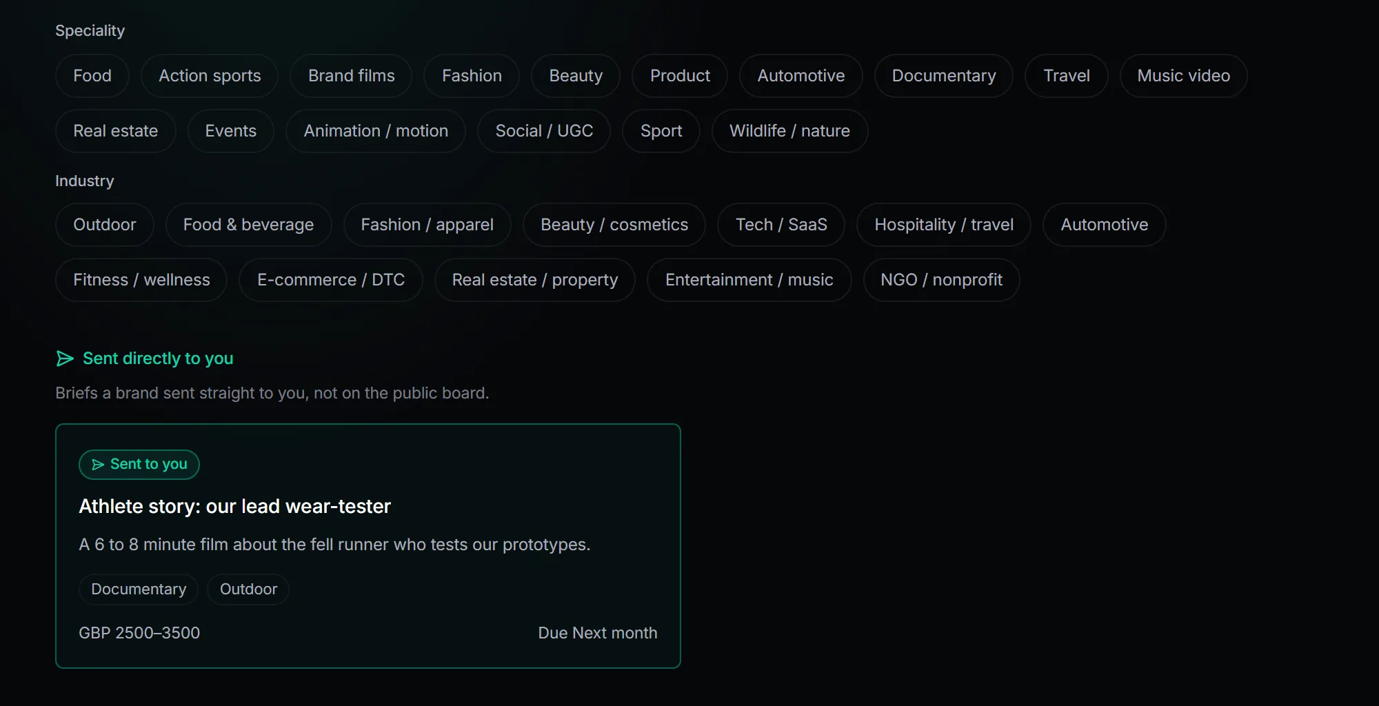
Task: Click the Speciality section label
Action: click(x=90, y=31)
